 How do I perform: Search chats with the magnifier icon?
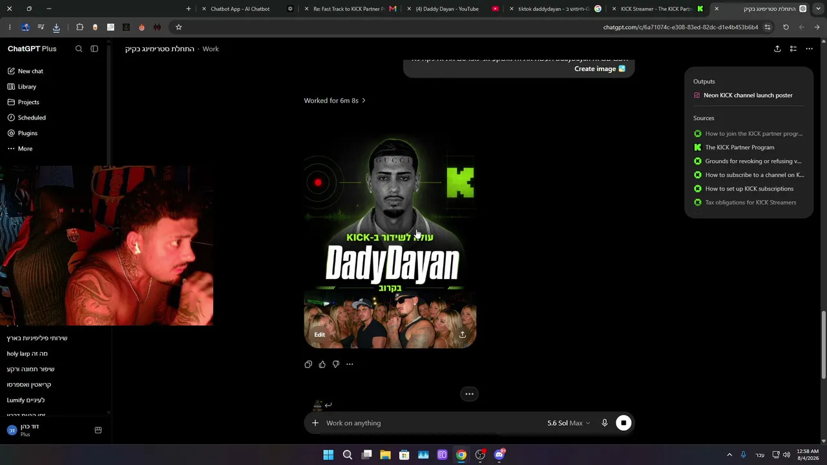coord(79,49)
